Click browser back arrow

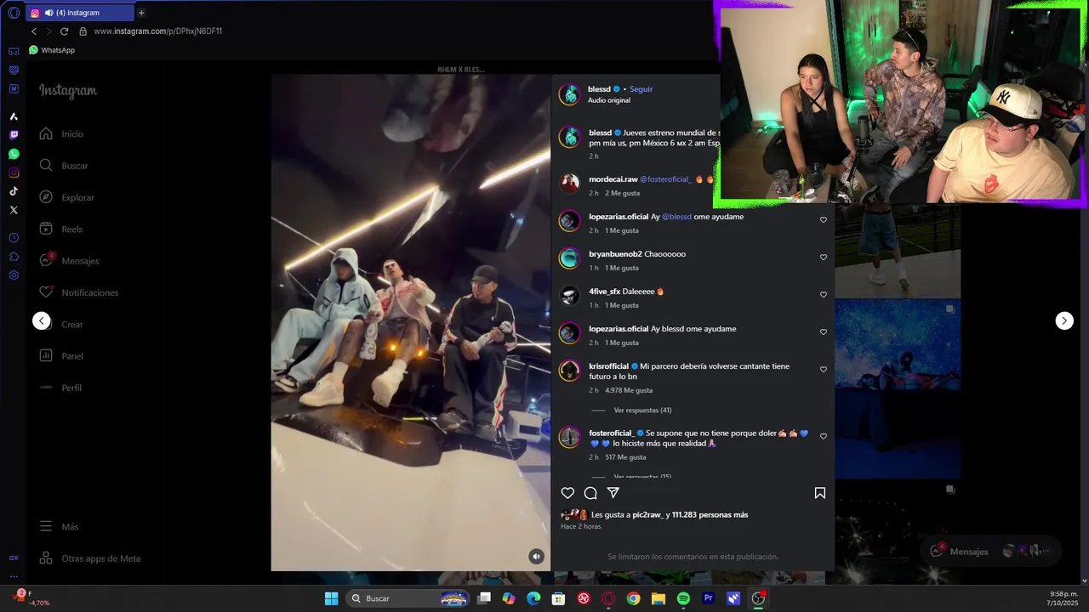click(x=34, y=31)
